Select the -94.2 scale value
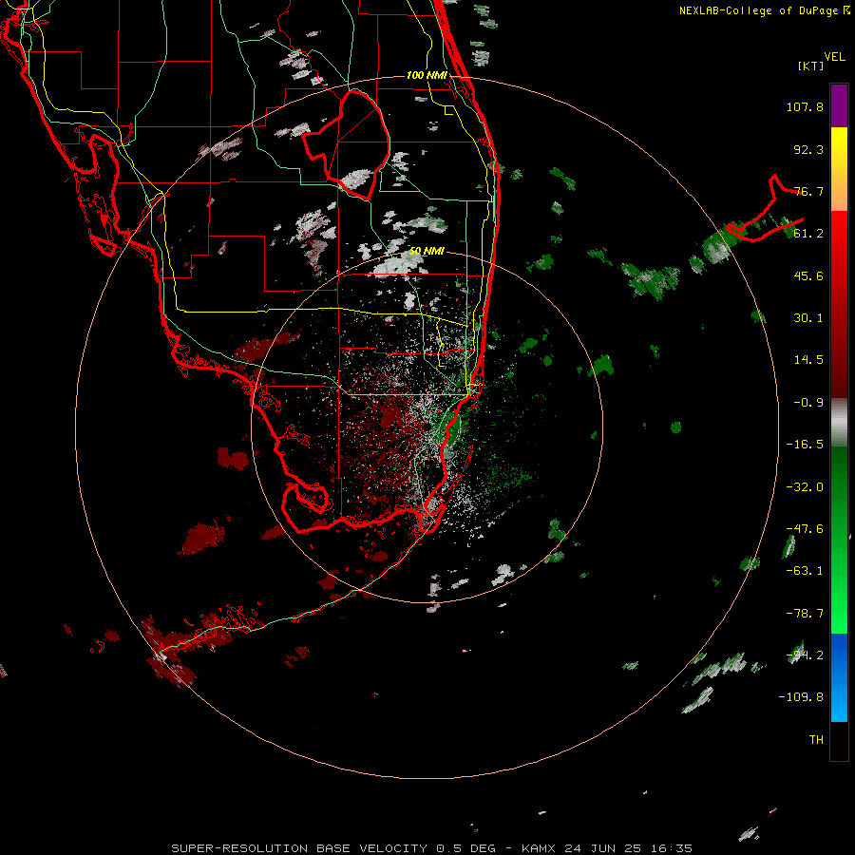Image resolution: width=855 pixels, height=855 pixels. (x=805, y=655)
